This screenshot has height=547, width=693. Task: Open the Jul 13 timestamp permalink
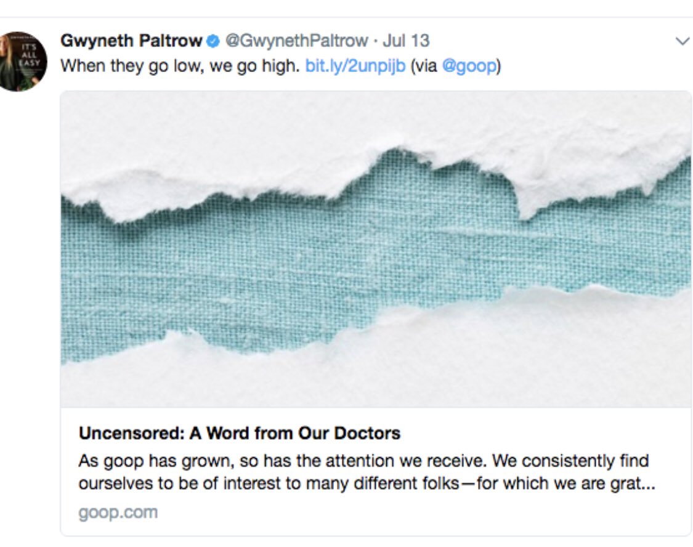pos(406,41)
